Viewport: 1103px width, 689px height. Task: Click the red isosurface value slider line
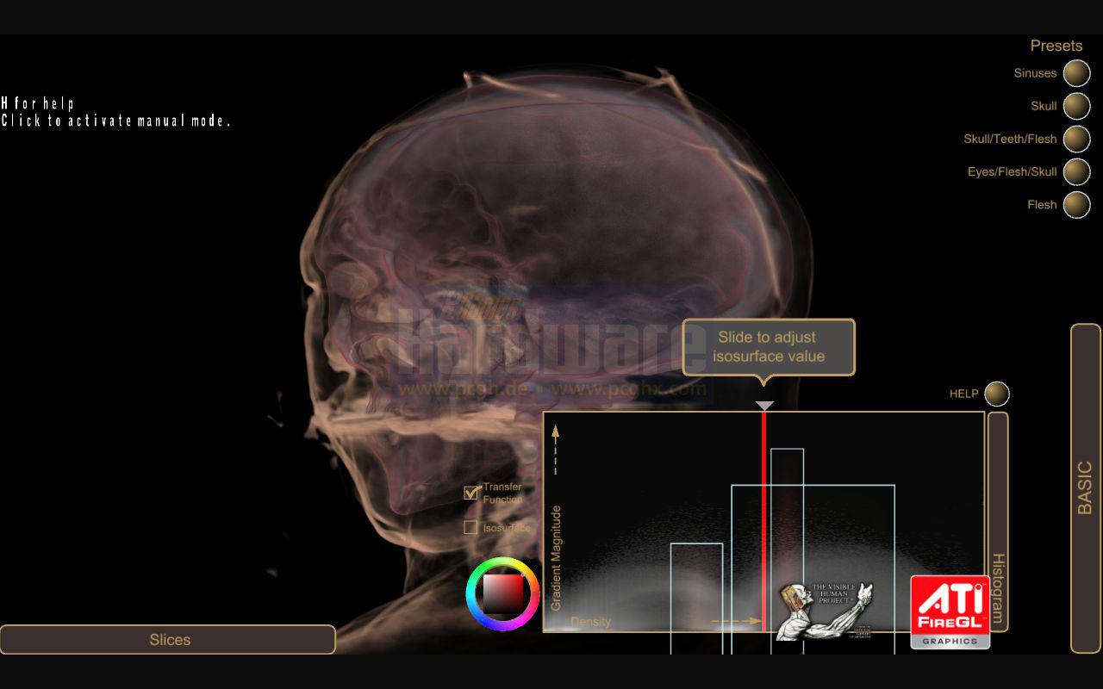(x=763, y=521)
